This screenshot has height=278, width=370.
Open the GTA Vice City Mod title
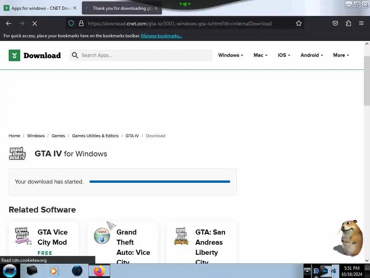(x=52, y=237)
